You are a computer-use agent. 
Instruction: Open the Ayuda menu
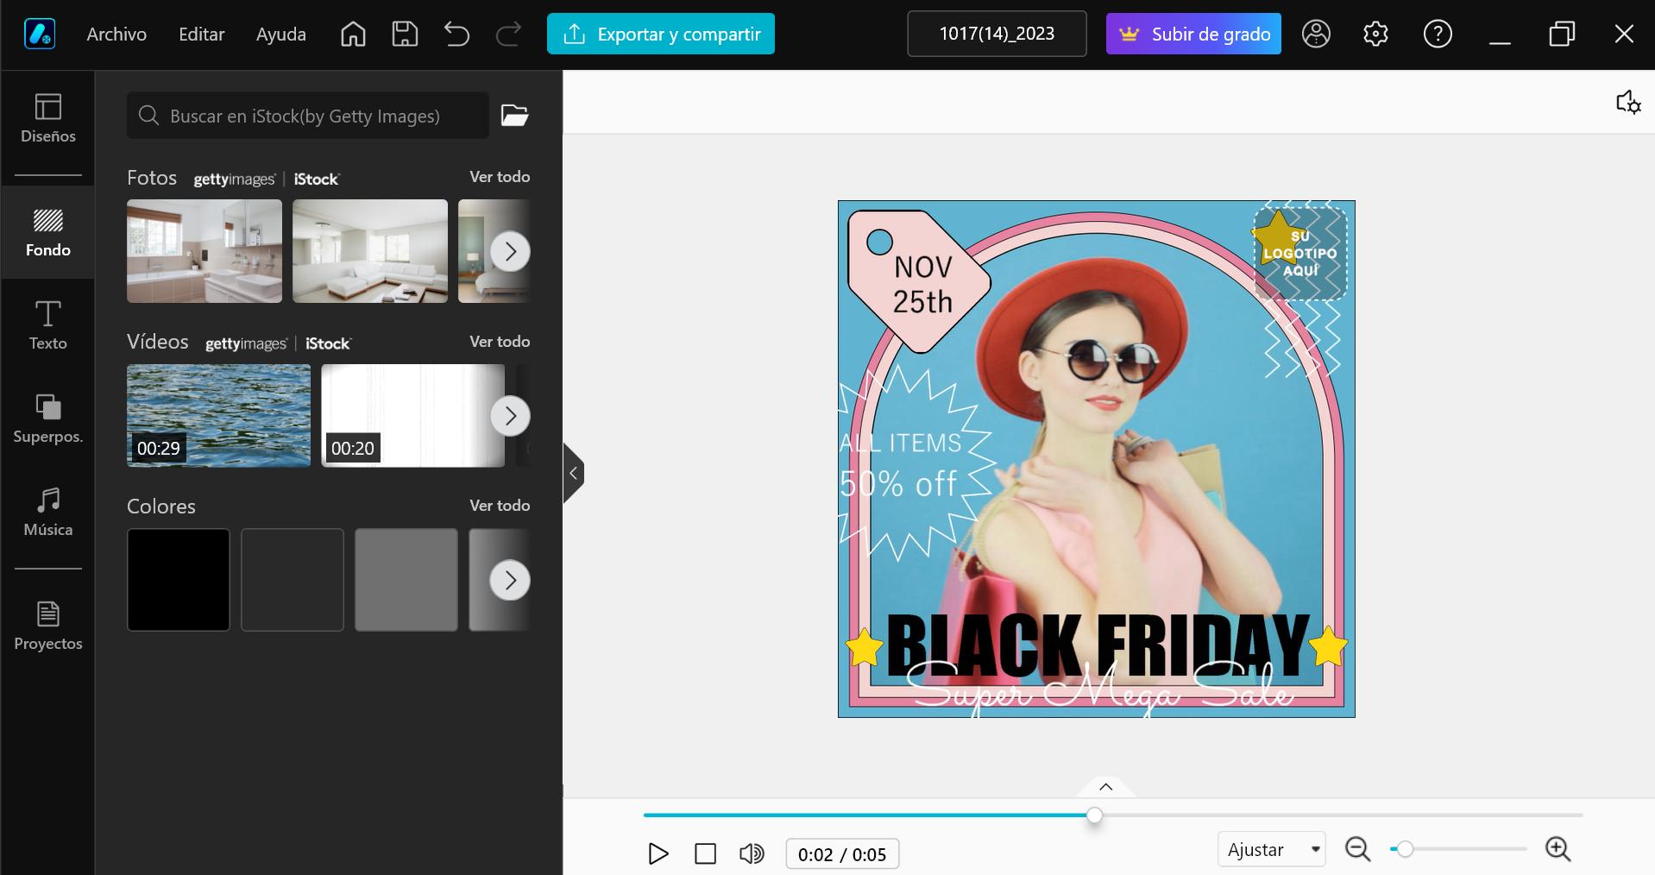click(280, 34)
